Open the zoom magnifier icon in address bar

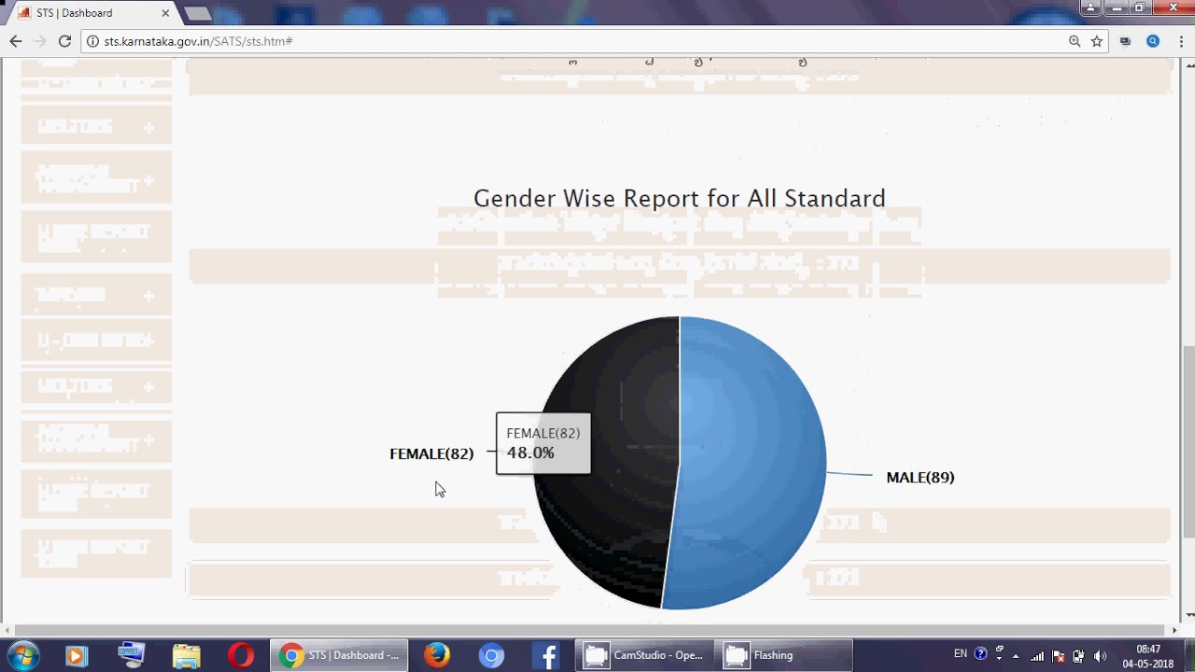[1075, 41]
